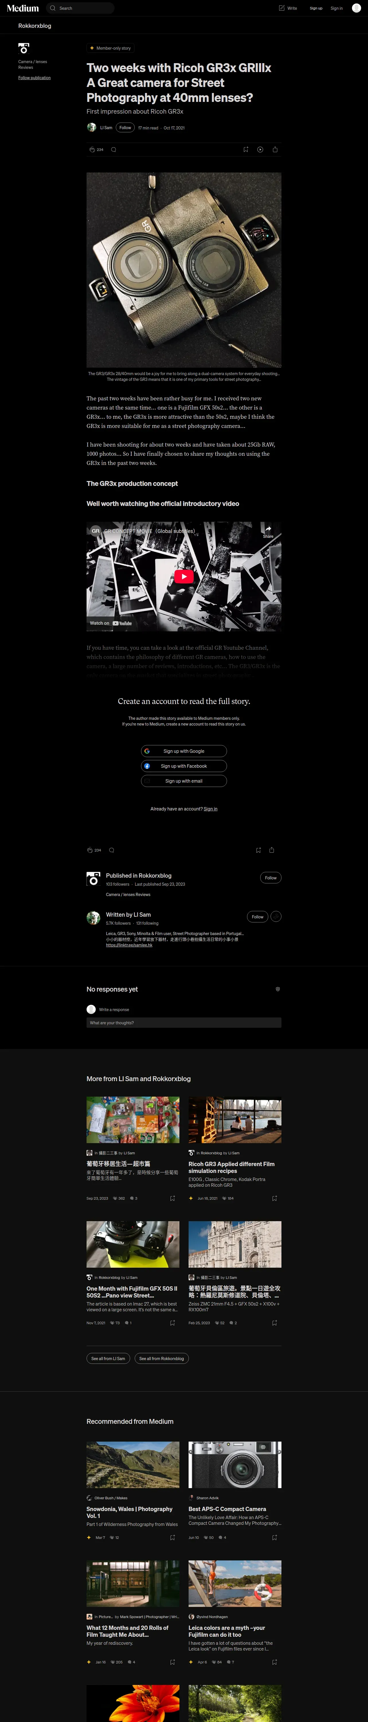Click What are your thoughts field
The image size is (368, 1722).
pos(184,1023)
